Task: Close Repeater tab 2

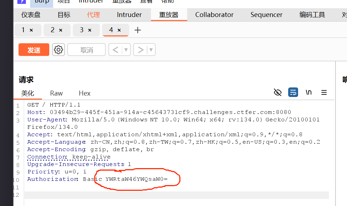Action: point(61,30)
